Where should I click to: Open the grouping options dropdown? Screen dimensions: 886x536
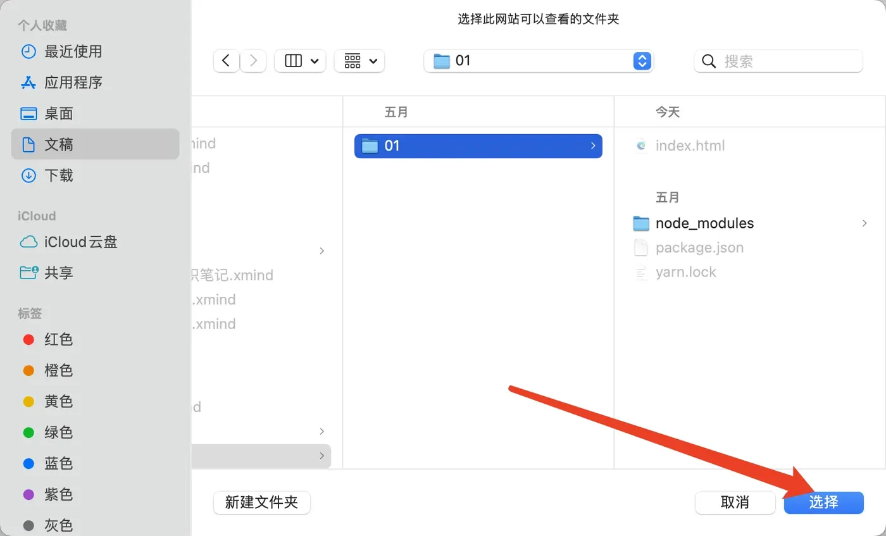point(359,61)
